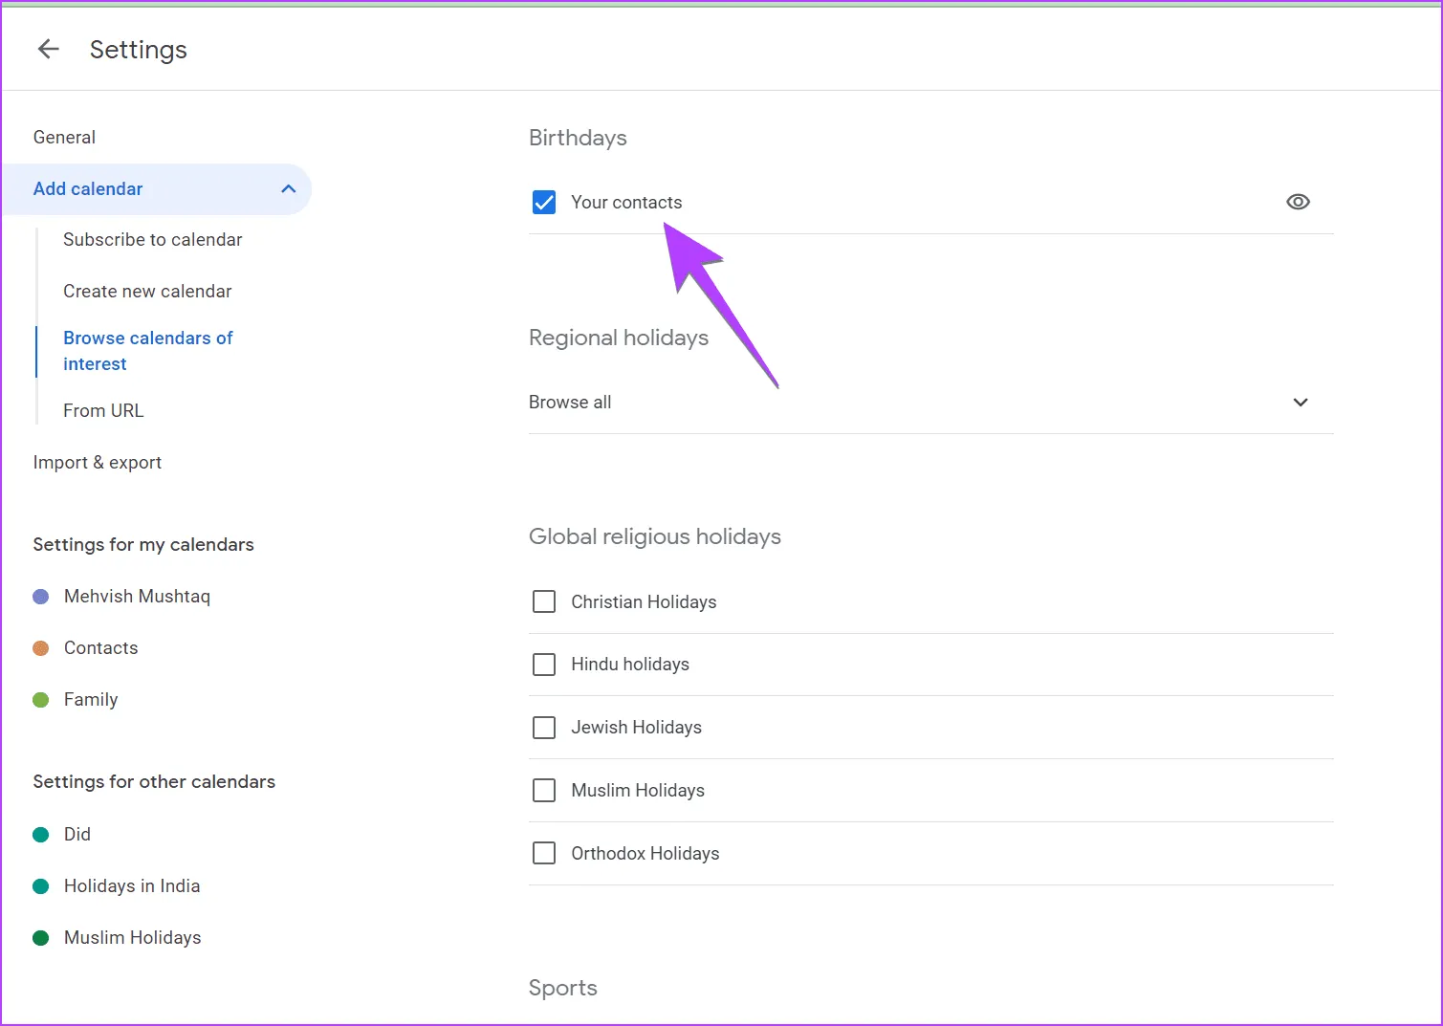The height and width of the screenshot is (1026, 1443).
Task: Enable the Christian Holidays checkbox
Action: point(544,601)
